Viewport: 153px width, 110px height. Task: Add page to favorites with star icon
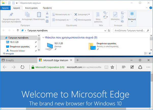(x=112, y=67)
